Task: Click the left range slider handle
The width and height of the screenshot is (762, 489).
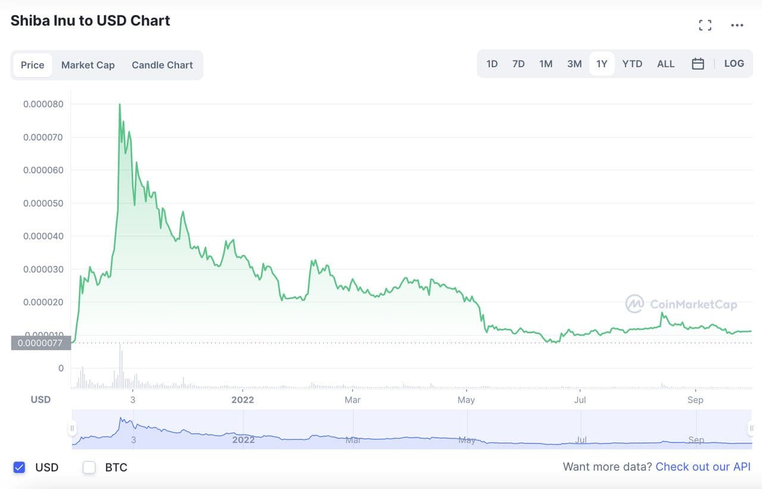Action: (72, 428)
